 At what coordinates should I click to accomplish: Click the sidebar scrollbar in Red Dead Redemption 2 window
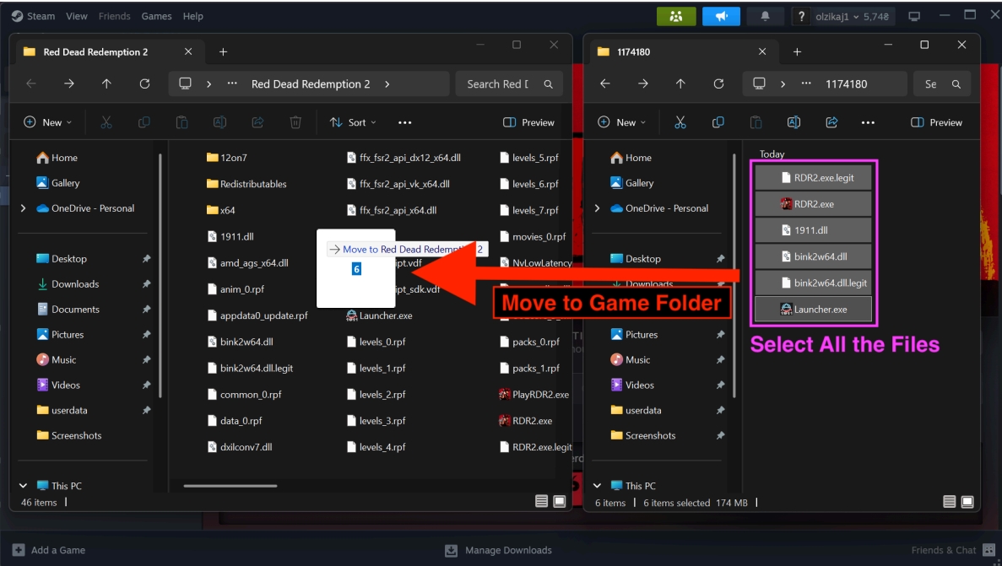pyautogui.click(x=160, y=275)
